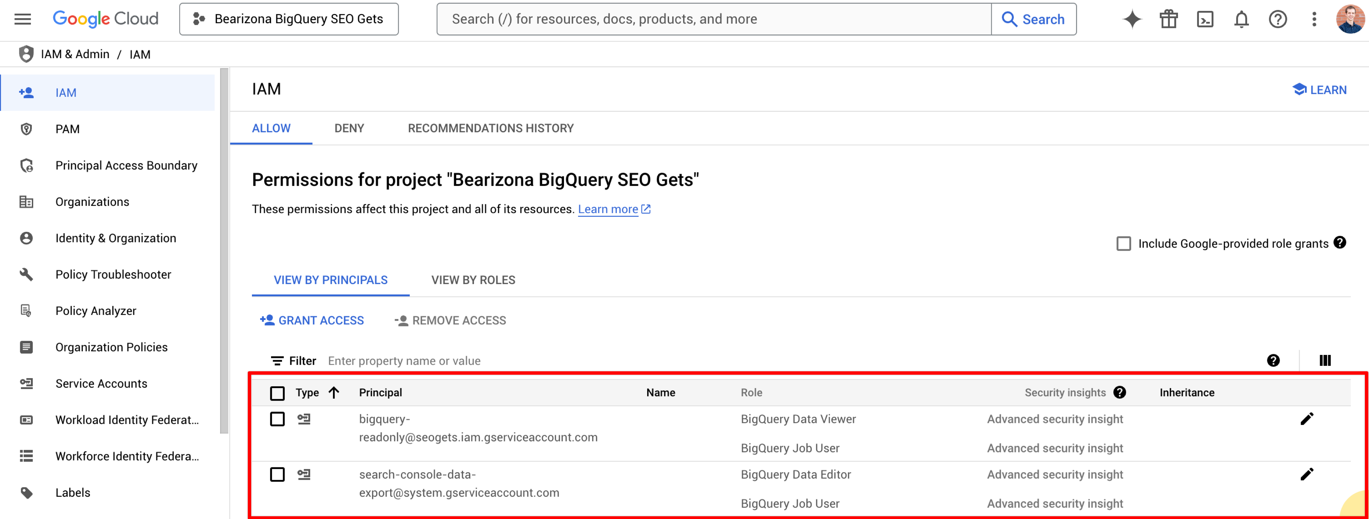Open the Learn more link
Viewport: 1369px width, 519px height.
[607, 209]
